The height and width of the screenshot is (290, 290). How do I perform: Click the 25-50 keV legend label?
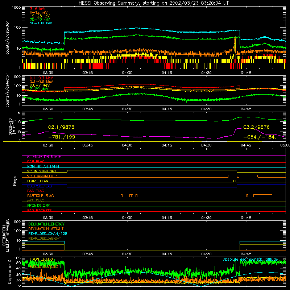(40, 20)
